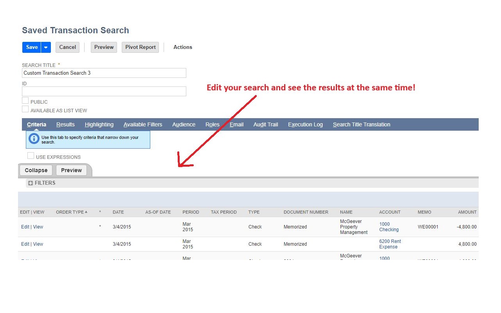Image resolution: width=501 pixels, height=313 pixels.
Task: Click the info icon in the tooltip
Action: click(x=34, y=139)
